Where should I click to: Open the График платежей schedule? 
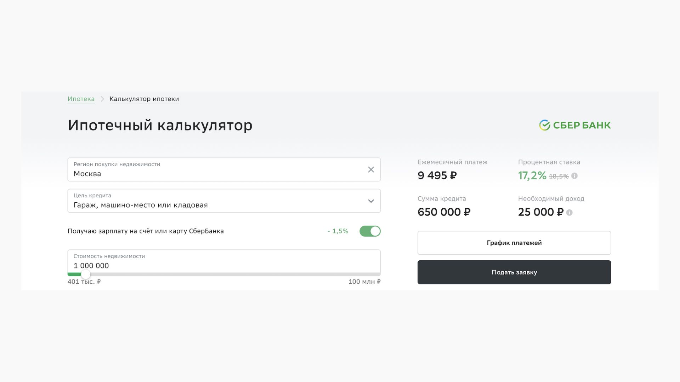pyautogui.click(x=514, y=243)
